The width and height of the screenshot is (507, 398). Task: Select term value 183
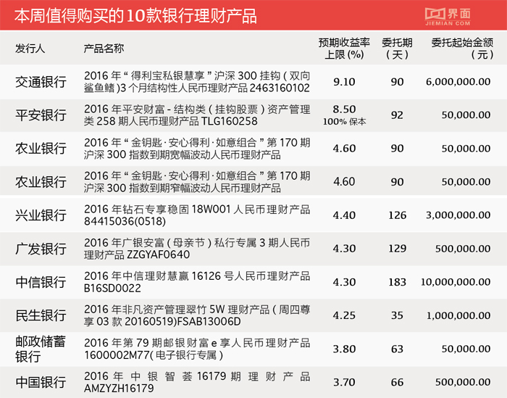point(397,282)
